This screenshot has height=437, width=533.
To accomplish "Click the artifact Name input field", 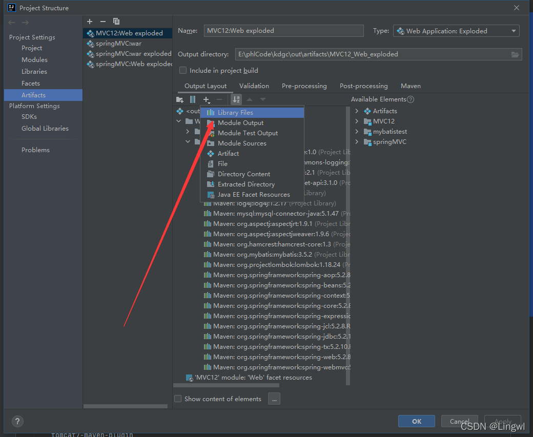I will (283, 31).
